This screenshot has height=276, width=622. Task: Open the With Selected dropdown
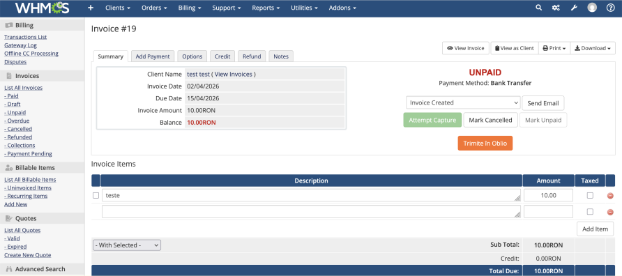tap(127, 245)
